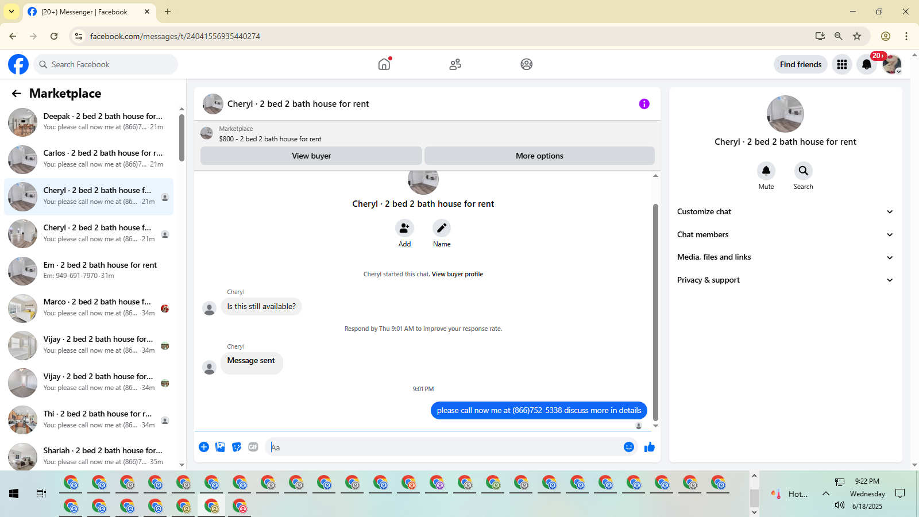Screen dimensions: 919x517
Task: Reload the page
Action: point(54,36)
